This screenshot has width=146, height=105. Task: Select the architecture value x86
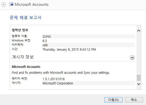coord(45,45)
